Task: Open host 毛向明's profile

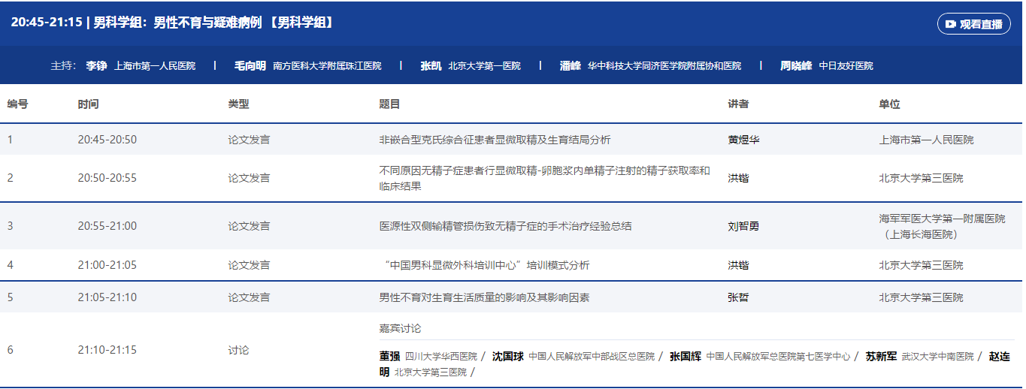Action: coord(250,66)
